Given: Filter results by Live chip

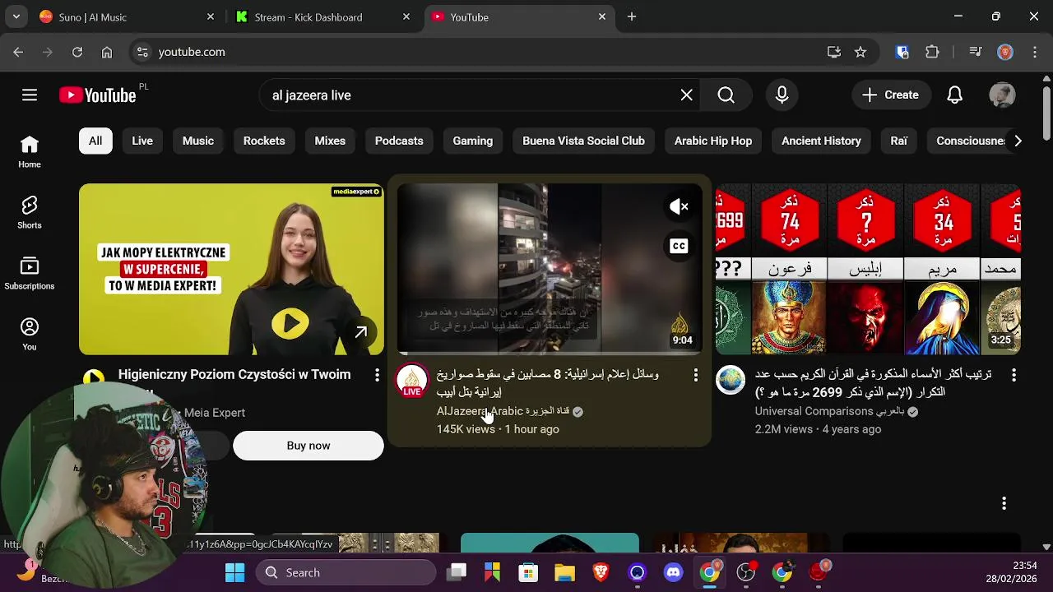Looking at the screenshot, I should pyautogui.click(x=142, y=141).
